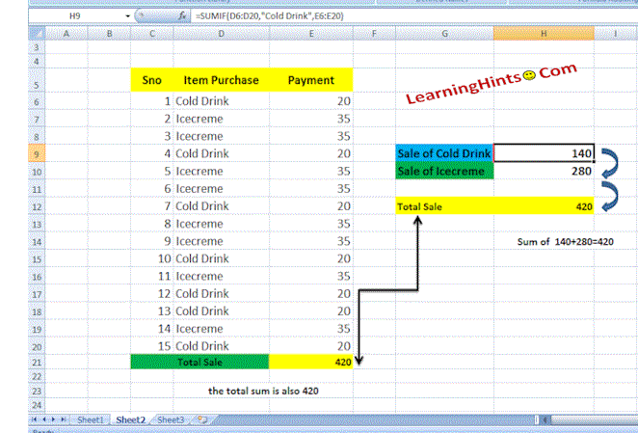Viewport: 638px width, 433px height.
Task: Open the Insert Function fx dialog
Action: 182,15
